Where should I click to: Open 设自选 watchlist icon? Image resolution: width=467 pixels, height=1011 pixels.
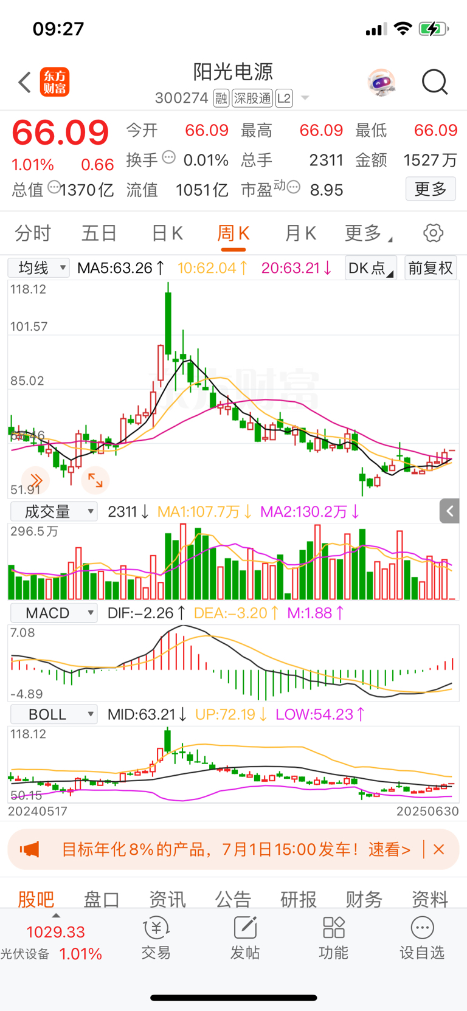(422, 938)
